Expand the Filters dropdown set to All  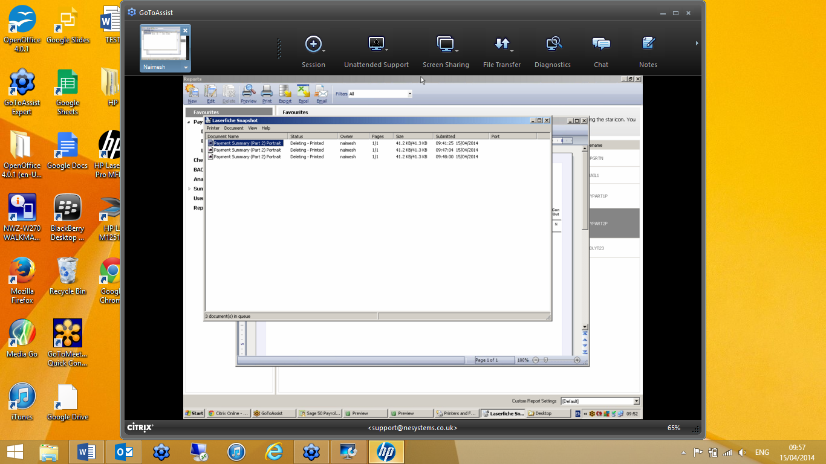coord(409,94)
